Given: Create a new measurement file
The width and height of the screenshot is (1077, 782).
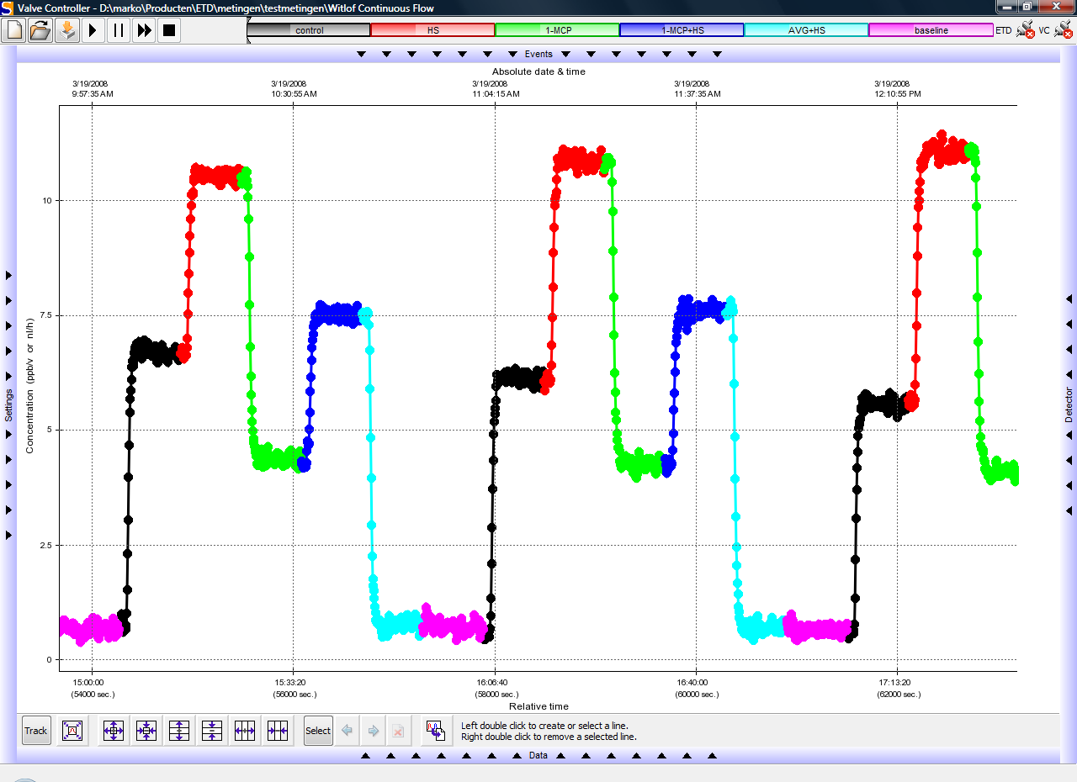Looking at the screenshot, I should click(13, 30).
